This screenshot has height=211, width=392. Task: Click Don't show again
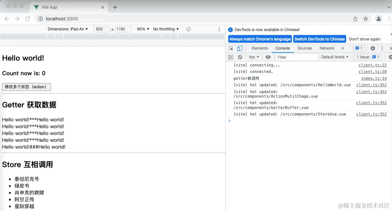(x=364, y=39)
